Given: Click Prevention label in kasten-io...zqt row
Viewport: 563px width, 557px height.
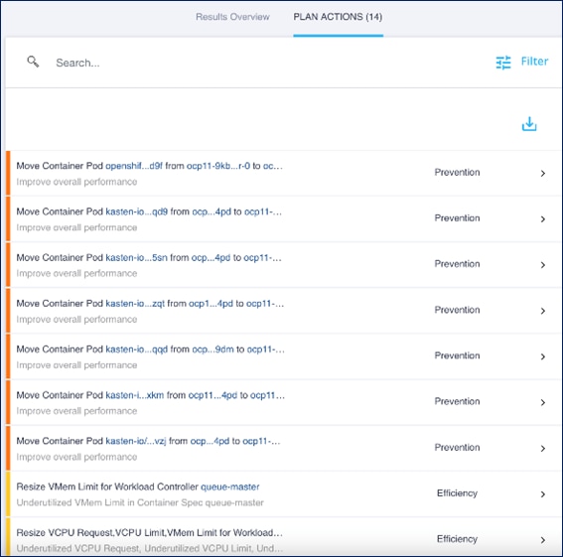Looking at the screenshot, I should [457, 310].
